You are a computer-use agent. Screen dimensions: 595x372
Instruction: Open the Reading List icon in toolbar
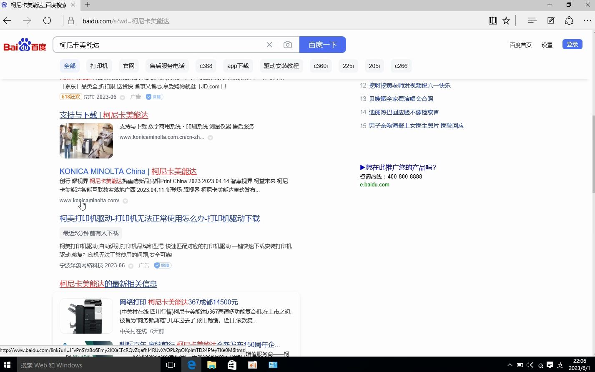point(492,20)
